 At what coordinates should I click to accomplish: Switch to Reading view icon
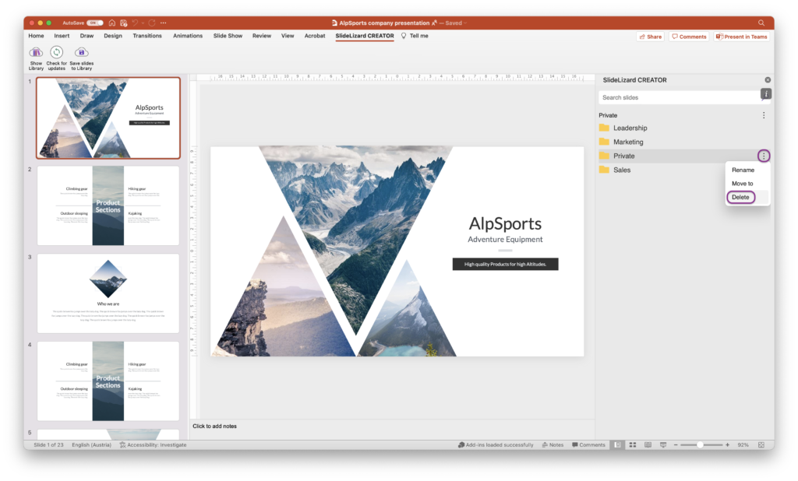[x=648, y=445]
